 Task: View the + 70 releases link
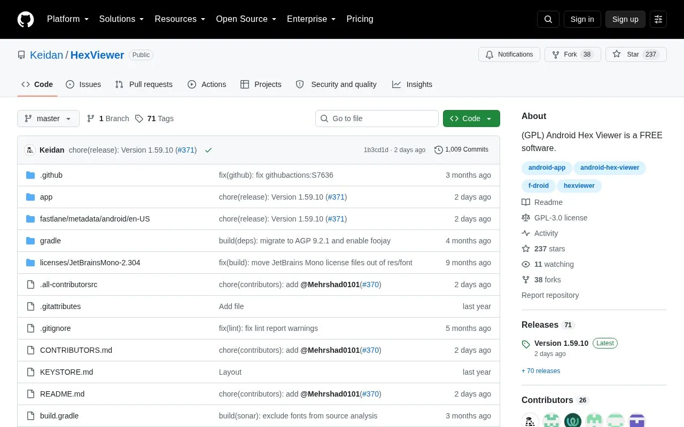541,371
